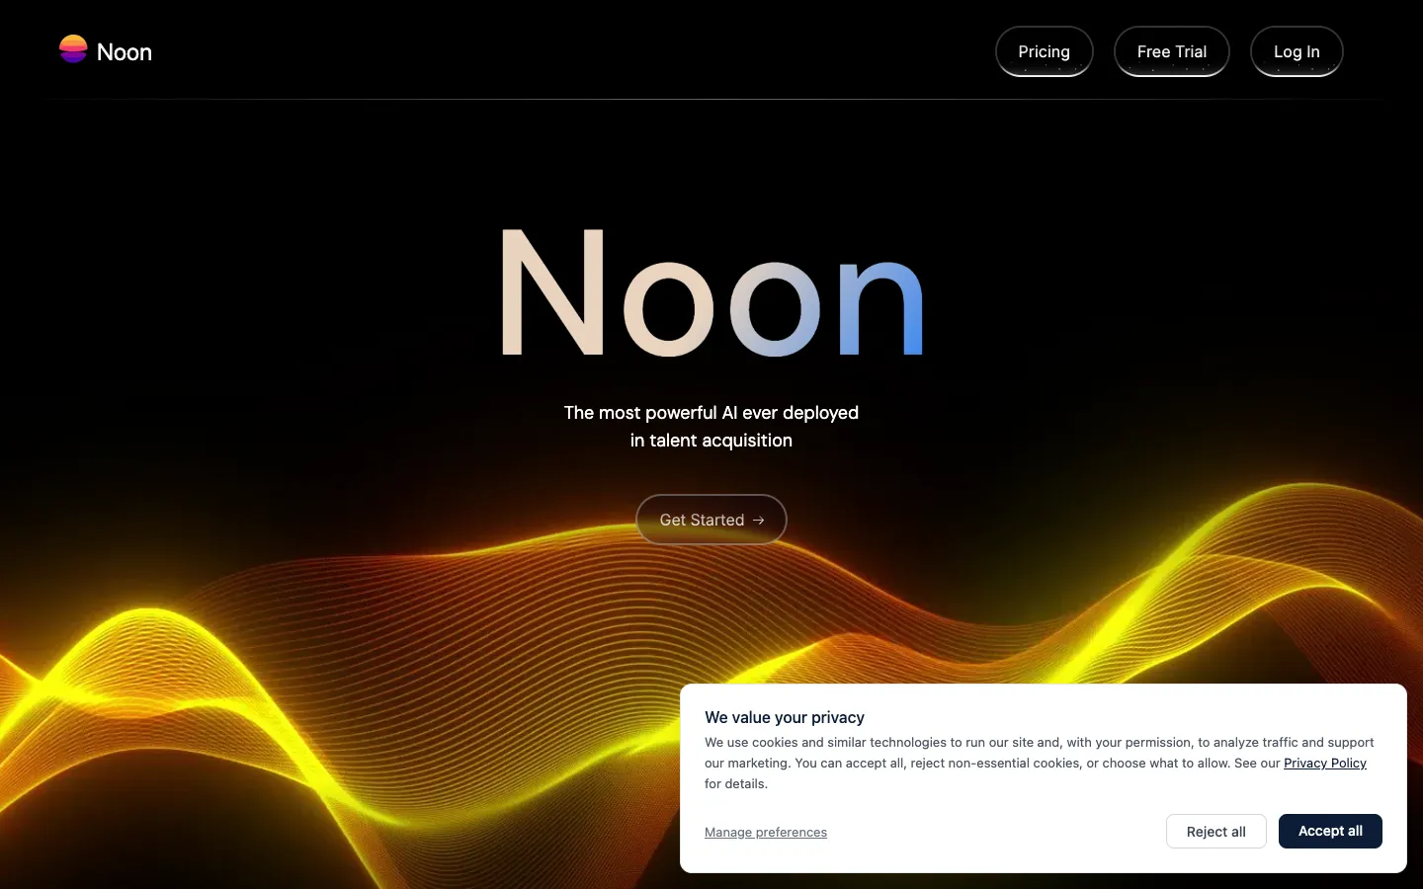The height and width of the screenshot is (889, 1423).
Task: Click the "in talent acquisition" text line
Action: (711, 441)
